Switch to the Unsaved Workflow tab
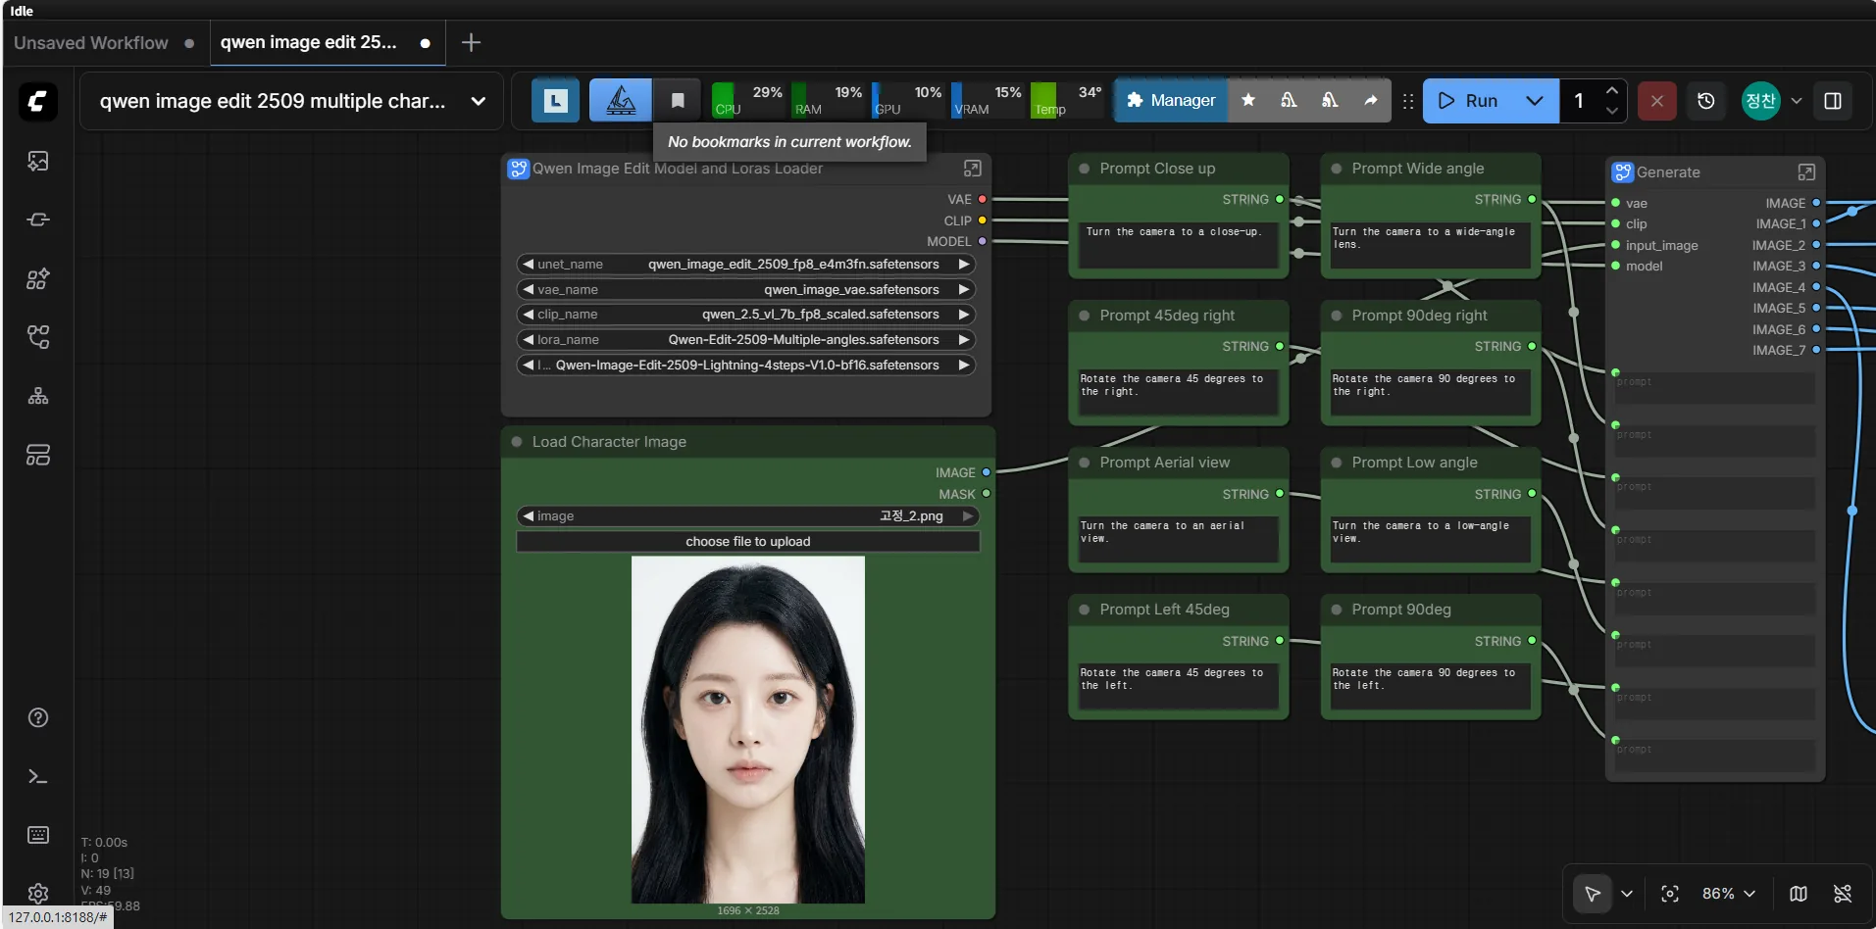This screenshot has width=1876, height=929. pyautogui.click(x=90, y=43)
